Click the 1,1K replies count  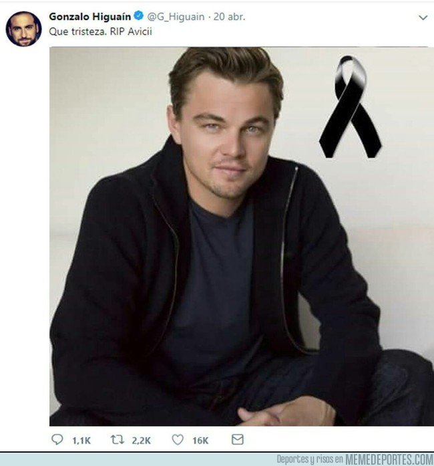coord(81,441)
